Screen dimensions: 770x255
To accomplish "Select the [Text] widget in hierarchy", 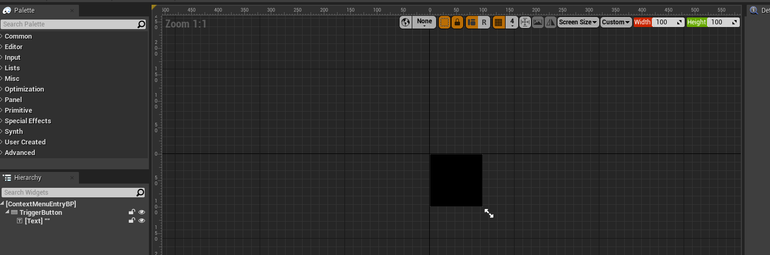I will pos(37,221).
